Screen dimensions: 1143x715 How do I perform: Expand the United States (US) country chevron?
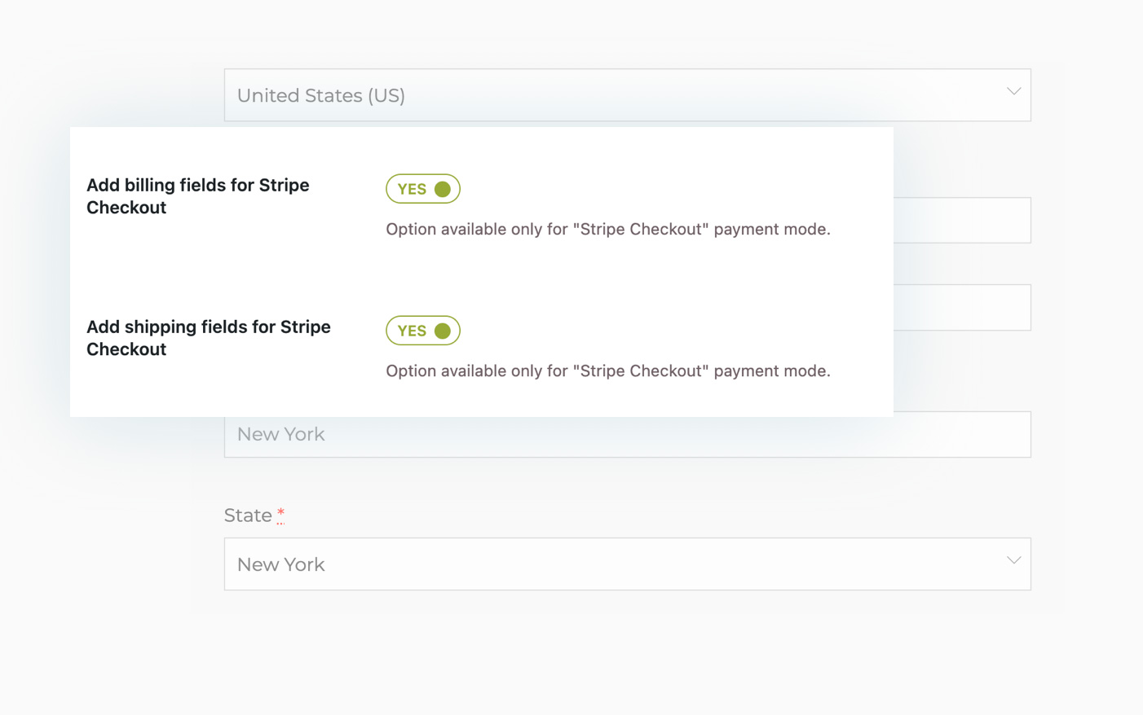coord(1013,92)
